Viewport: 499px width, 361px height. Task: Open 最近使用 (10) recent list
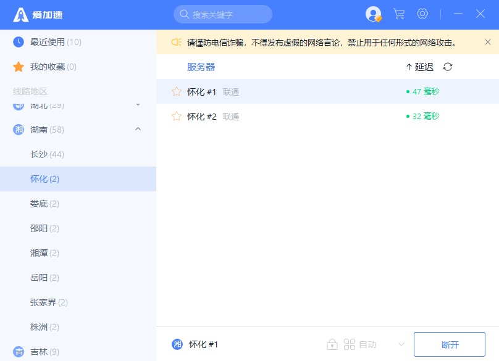(78, 42)
